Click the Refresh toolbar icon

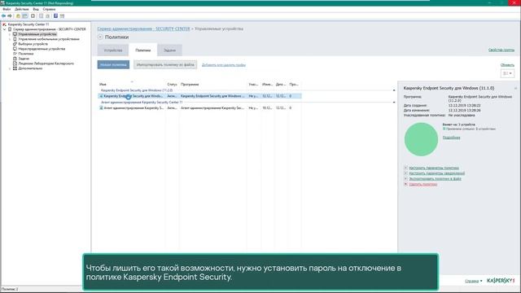click(33, 16)
